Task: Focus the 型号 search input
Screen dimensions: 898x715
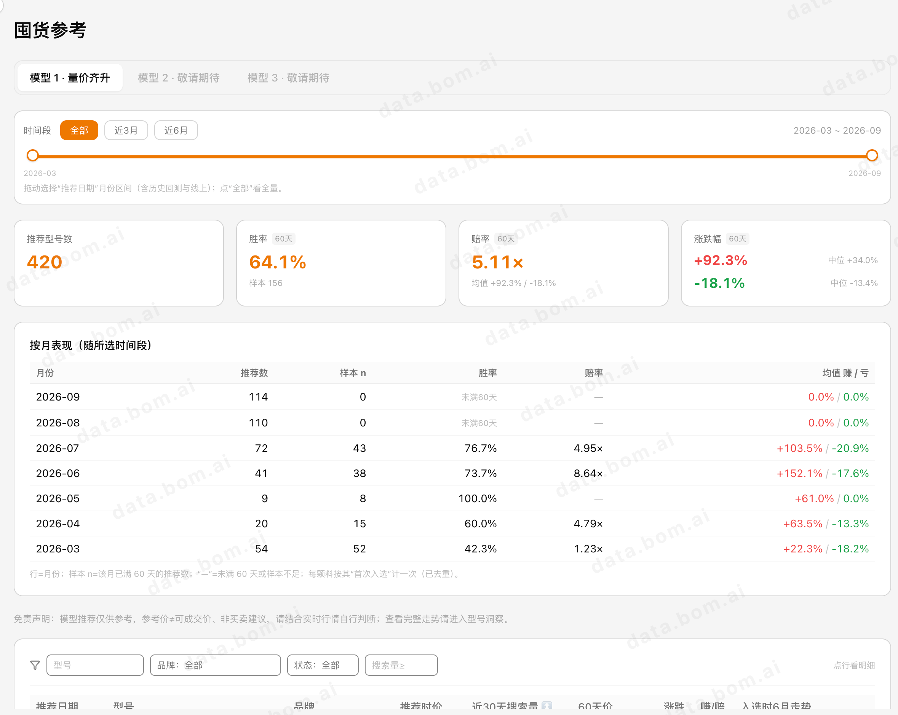Action: [x=95, y=665]
